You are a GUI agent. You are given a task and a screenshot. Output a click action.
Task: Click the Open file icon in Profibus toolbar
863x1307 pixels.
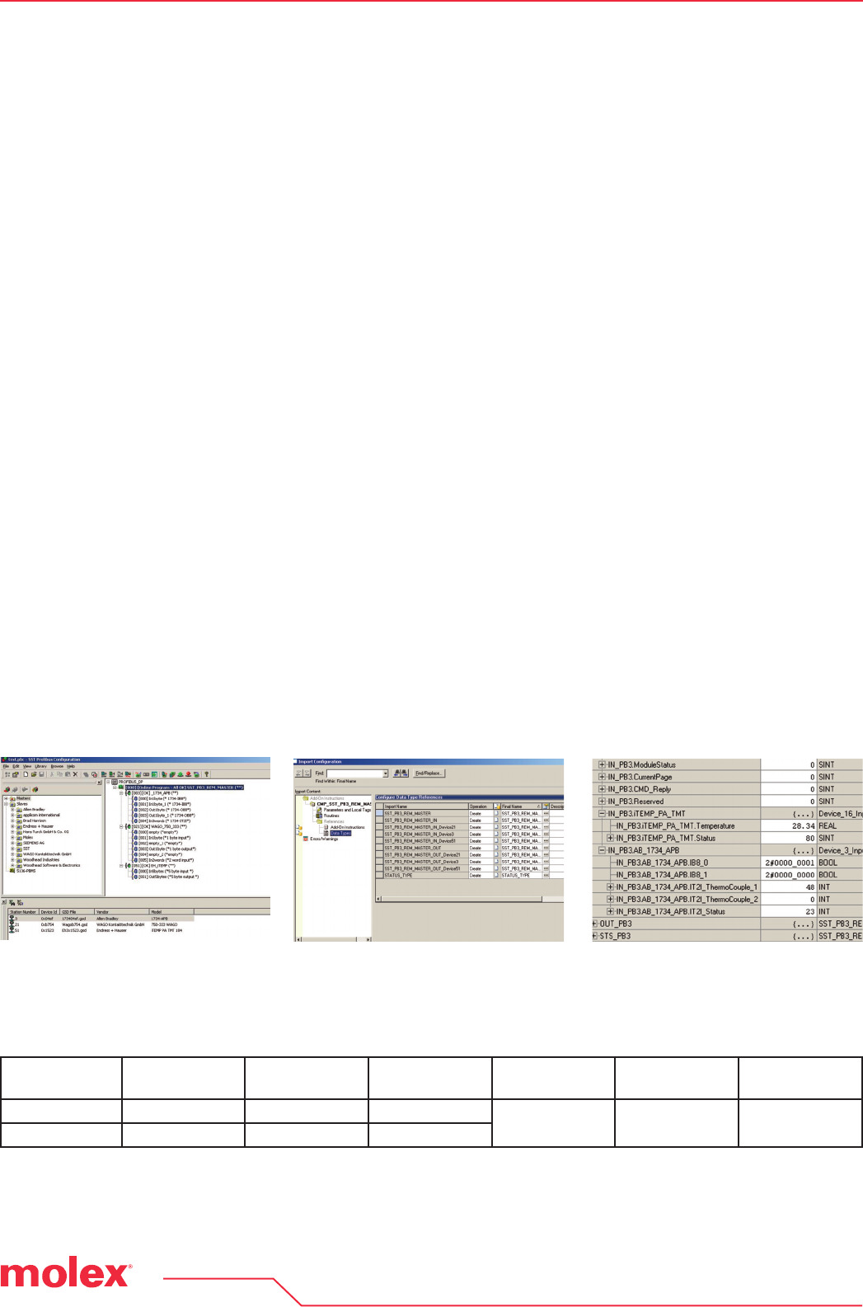pyautogui.click(x=33, y=774)
